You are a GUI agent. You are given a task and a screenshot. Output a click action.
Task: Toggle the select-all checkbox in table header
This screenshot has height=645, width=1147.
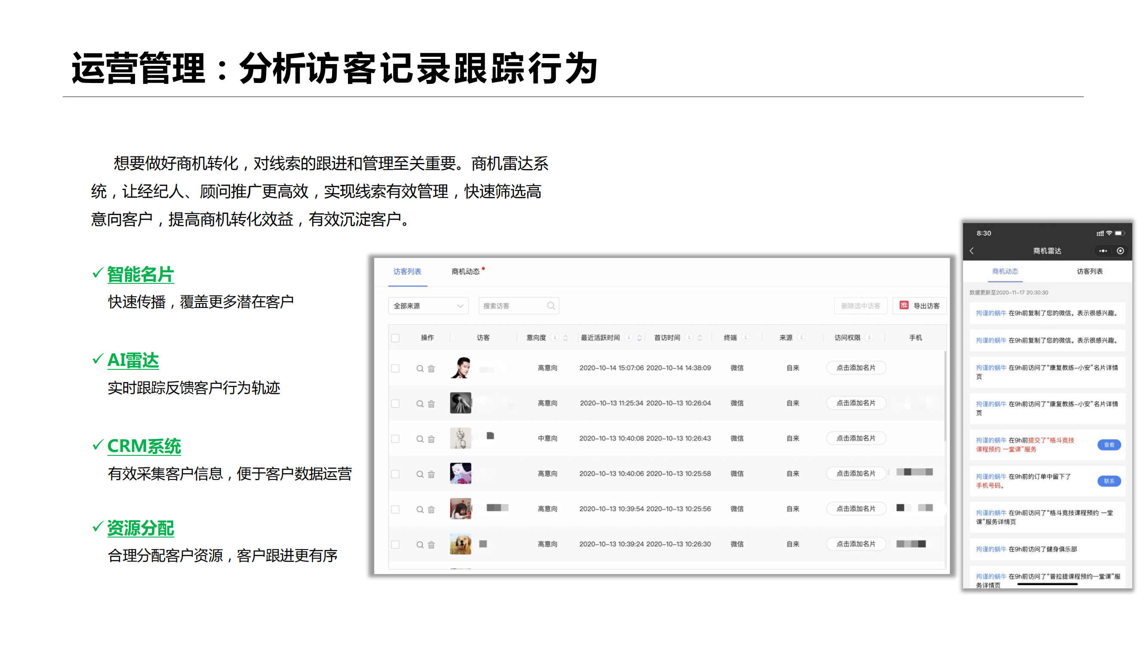(395, 338)
